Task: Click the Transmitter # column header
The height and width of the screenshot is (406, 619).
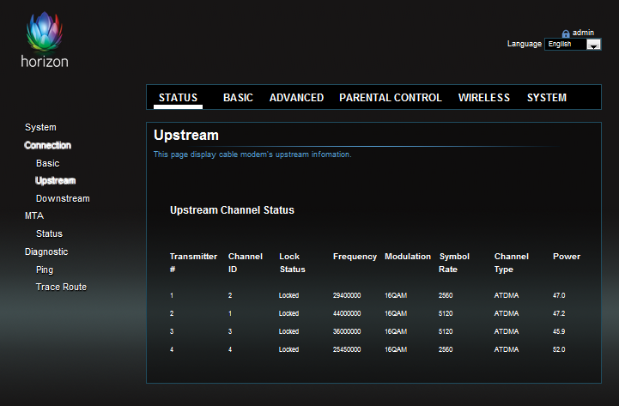Action: point(193,263)
